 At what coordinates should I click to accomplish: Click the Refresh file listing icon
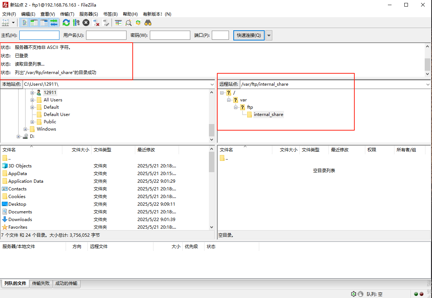tap(66, 23)
